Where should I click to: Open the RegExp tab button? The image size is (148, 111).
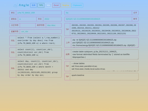pyautogui.click(x=66, y=5)
